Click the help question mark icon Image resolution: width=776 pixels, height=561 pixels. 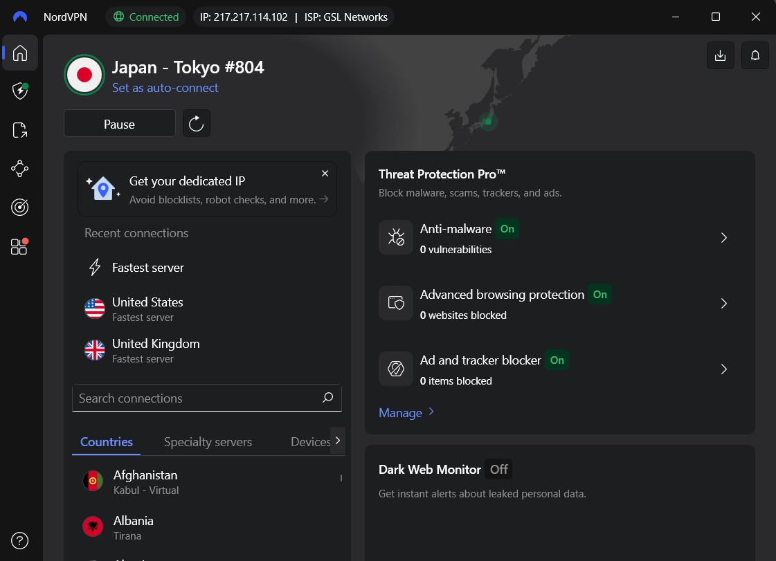pos(20,541)
